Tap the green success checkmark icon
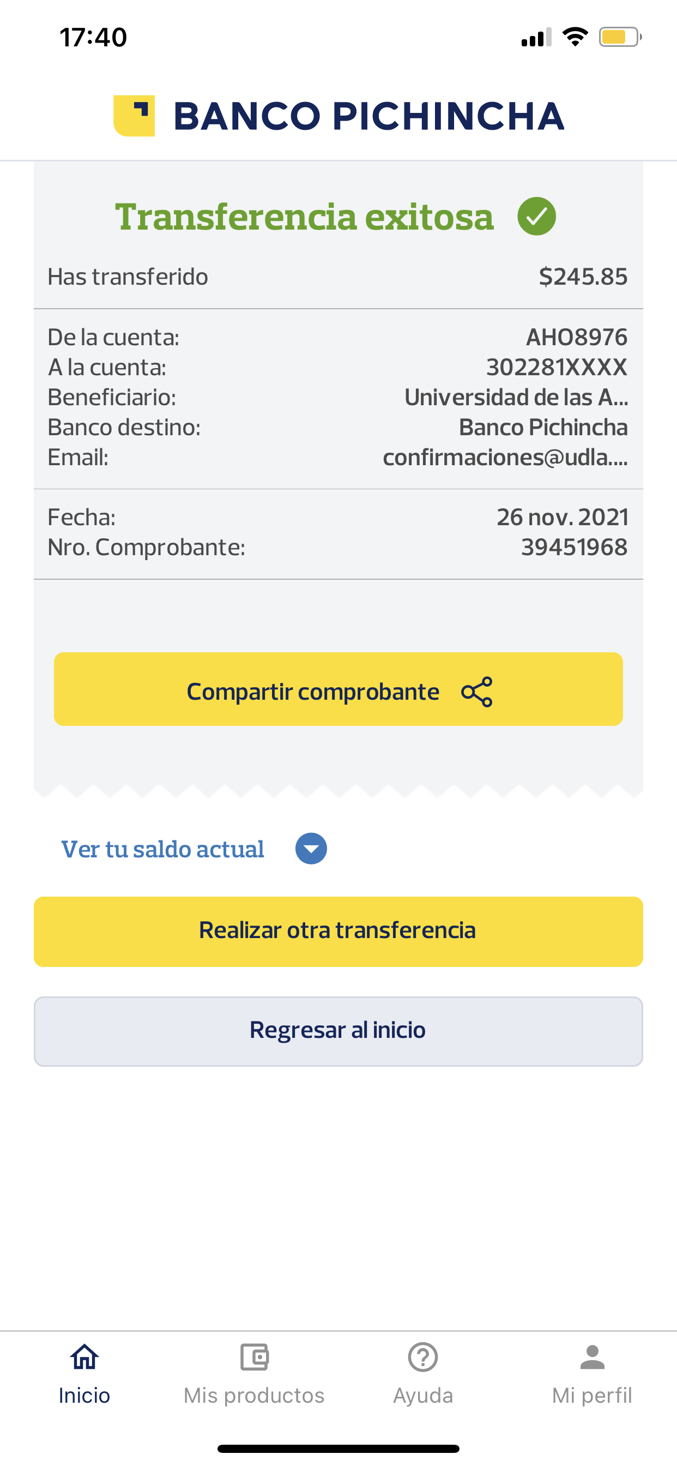Image resolution: width=677 pixels, height=1466 pixels. [536, 217]
